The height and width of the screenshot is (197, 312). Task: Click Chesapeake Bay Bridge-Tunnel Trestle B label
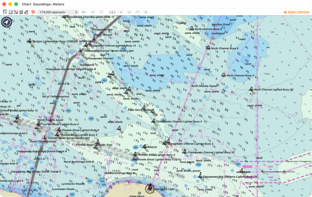pyautogui.click(x=71, y=69)
